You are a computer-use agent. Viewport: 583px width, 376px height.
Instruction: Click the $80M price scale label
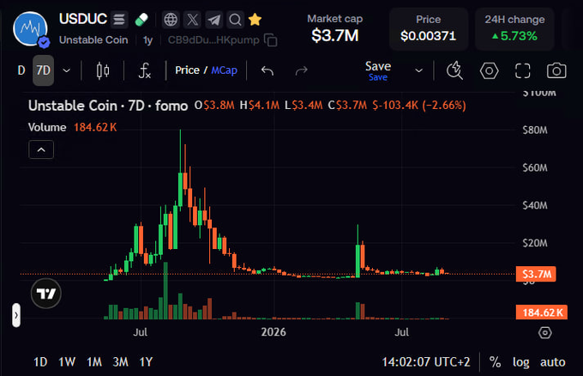pos(535,130)
